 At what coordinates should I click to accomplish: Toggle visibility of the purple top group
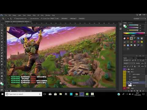(124, 69)
